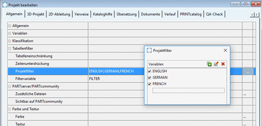Select the Zusätzliche Dateien row
This screenshot has height=126, width=262.
pos(31,94)
